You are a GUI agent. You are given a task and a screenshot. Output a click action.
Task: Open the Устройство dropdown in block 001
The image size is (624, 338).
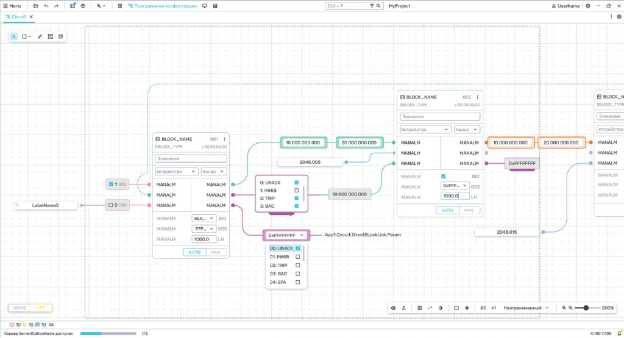pos(176,172)
